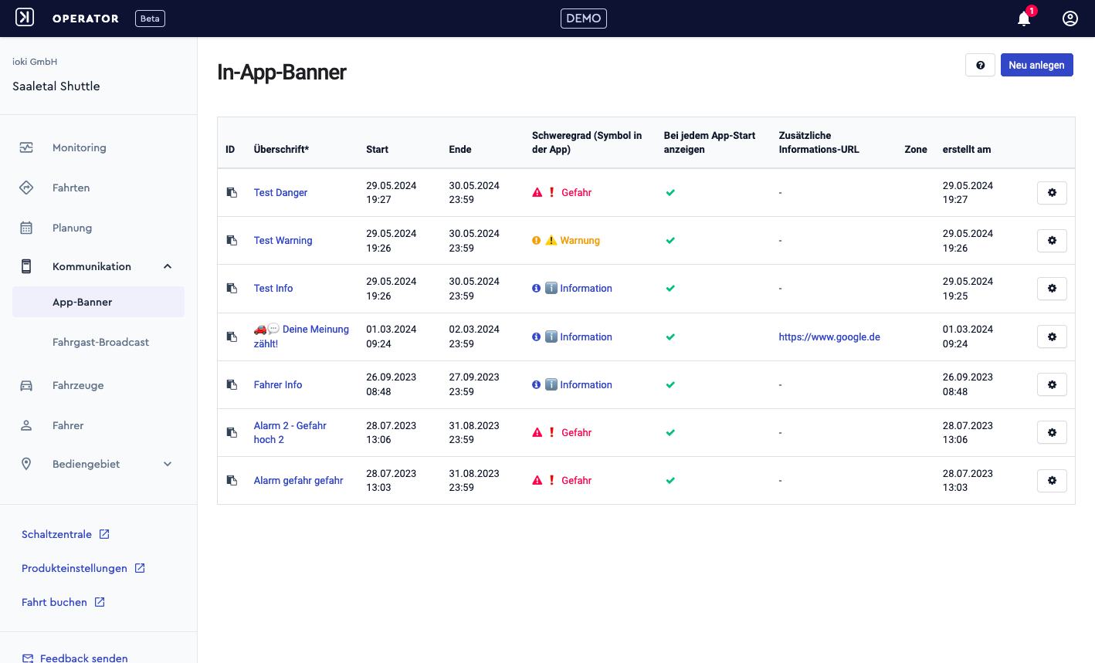Screen dimensions: 1095x663
Task: Copy ID of Alarm 2 - Gefahr hoch 2
Action: coord(232,432)
